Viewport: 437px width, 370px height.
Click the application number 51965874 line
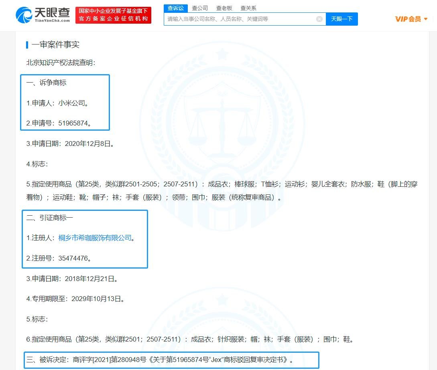pos(59,123)
